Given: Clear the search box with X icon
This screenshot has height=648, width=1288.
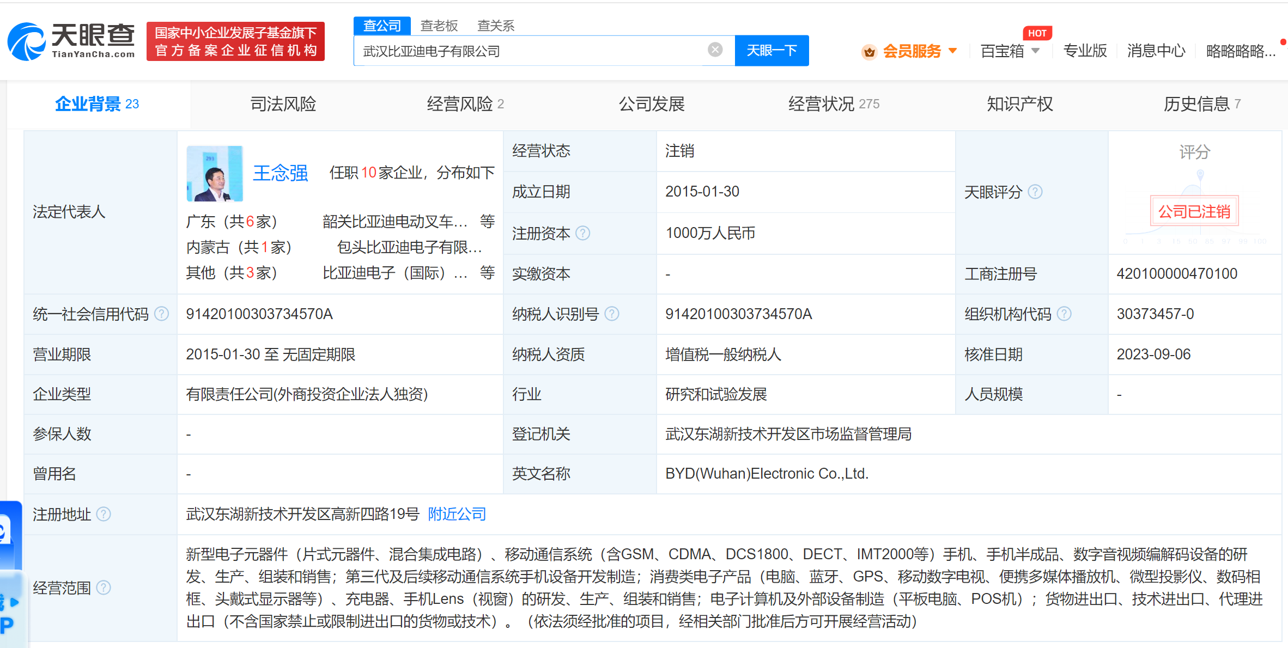Looking at the screenshot, I should [x=715, y=50].
